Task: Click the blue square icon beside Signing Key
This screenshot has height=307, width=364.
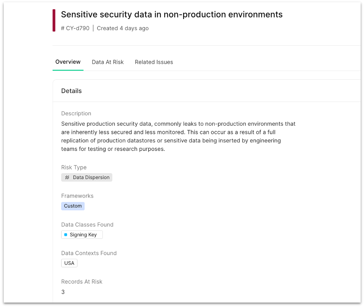Action: point(67,234)
